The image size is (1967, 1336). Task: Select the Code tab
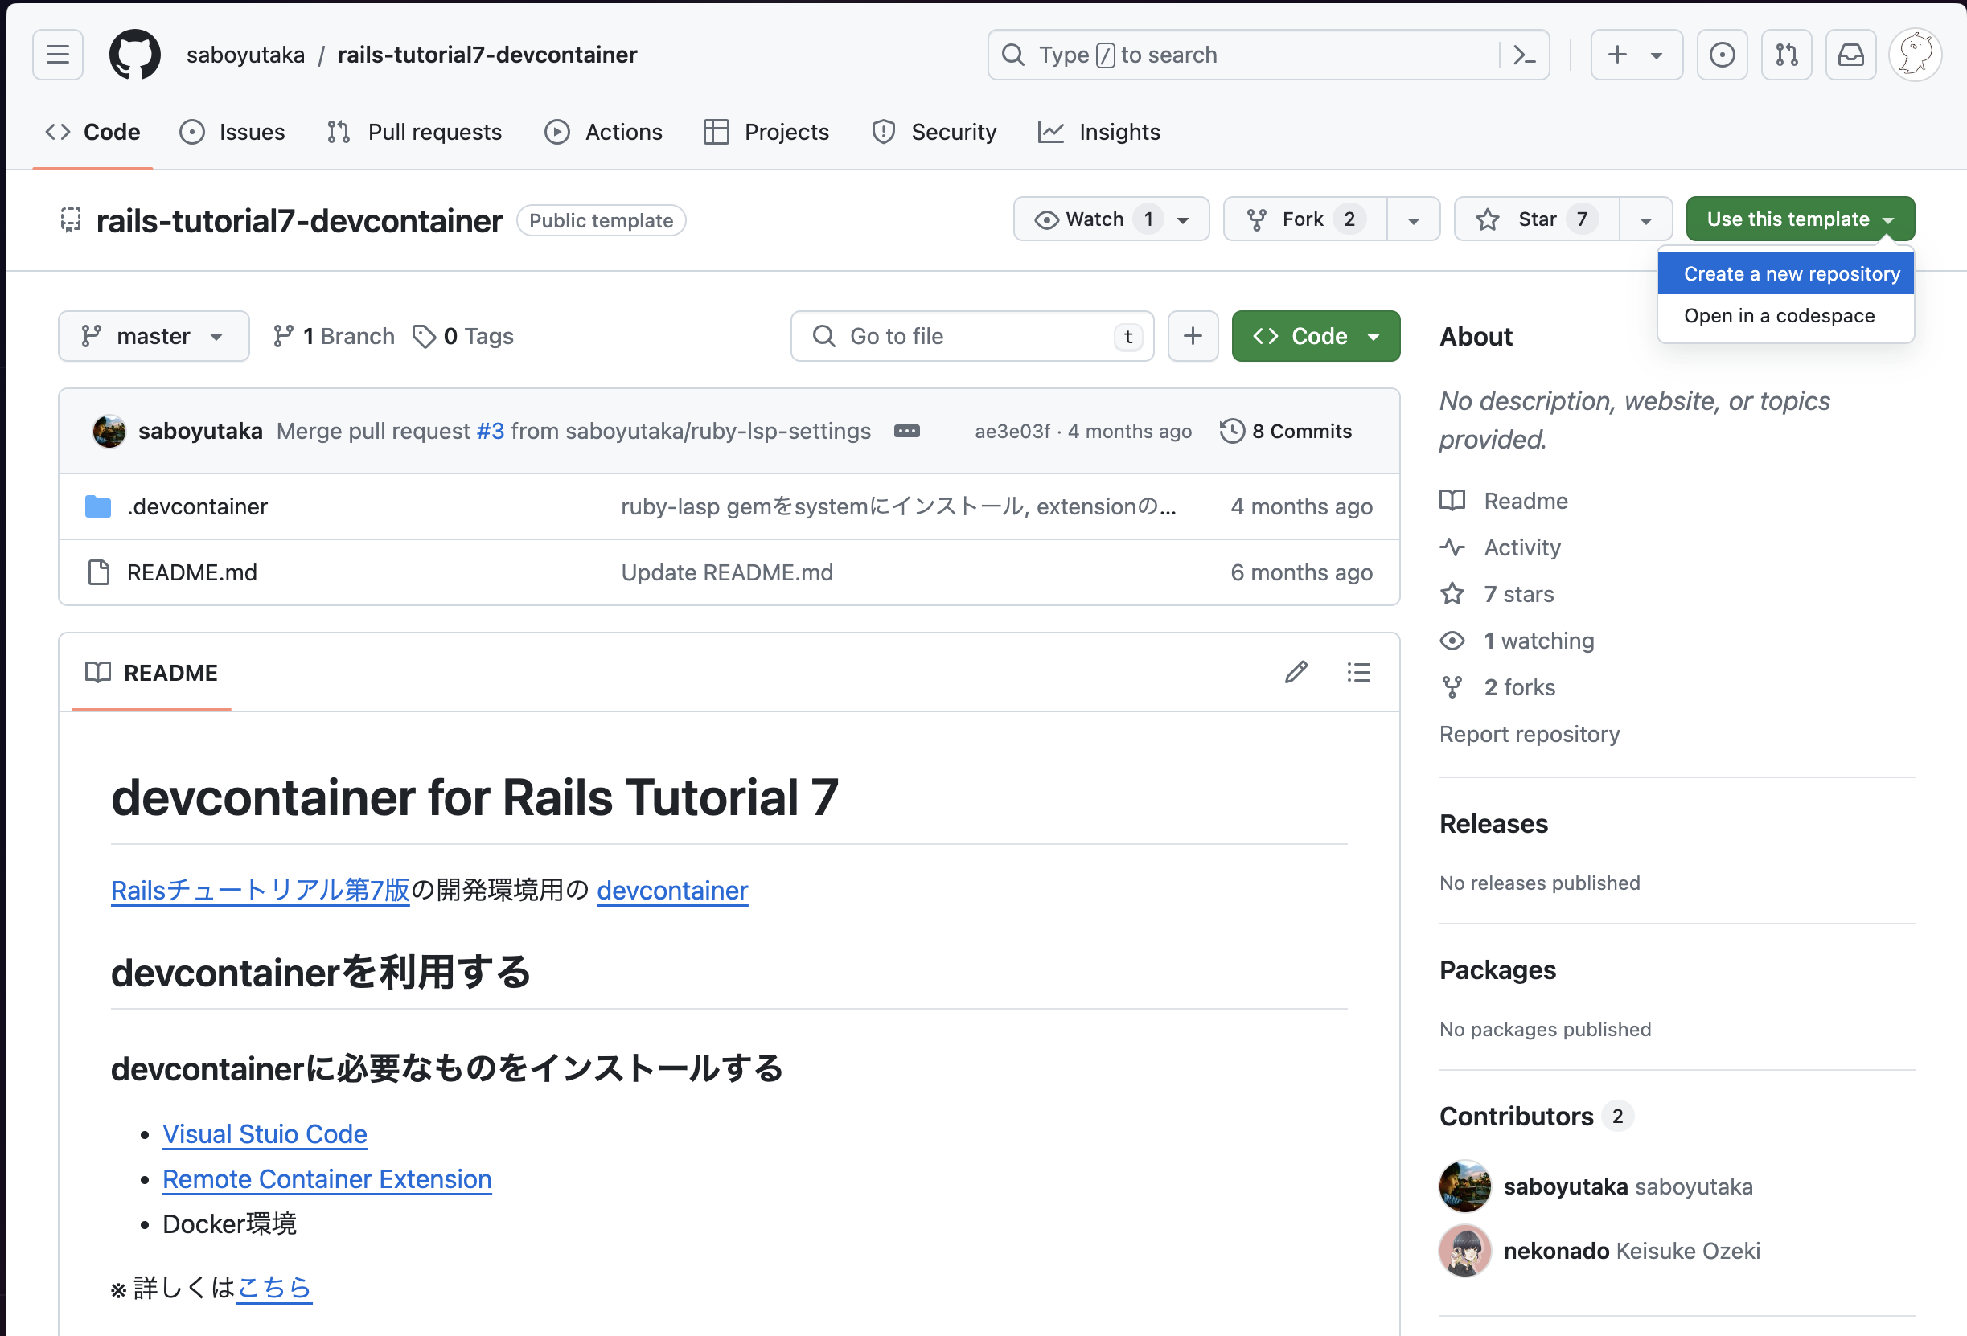click(93, 132)
